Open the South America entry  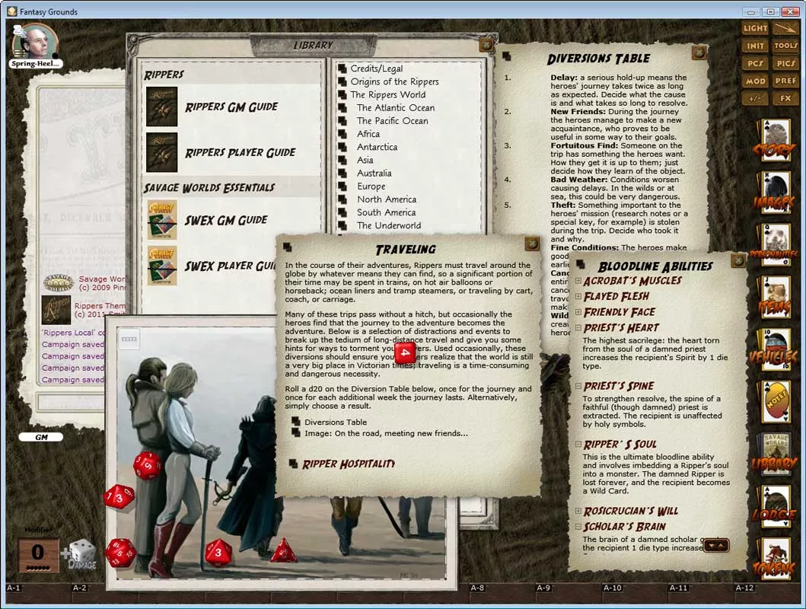(x=377, y=212)
